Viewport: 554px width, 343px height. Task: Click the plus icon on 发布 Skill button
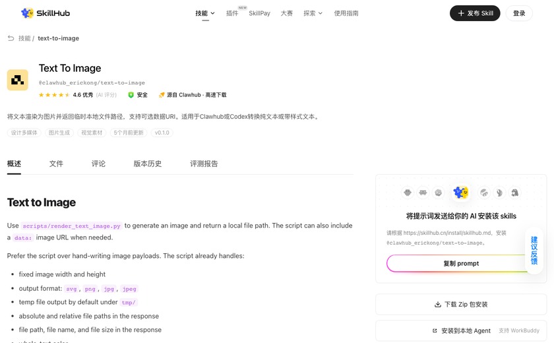tap(461, 13)
